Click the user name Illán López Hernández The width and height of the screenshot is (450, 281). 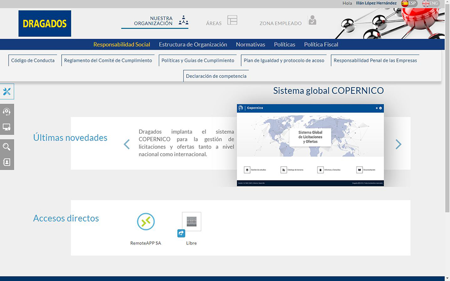[x=376, y=3]
